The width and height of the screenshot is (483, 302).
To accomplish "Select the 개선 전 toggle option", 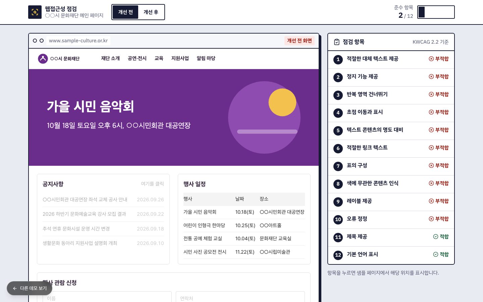I will pos(125,12).
